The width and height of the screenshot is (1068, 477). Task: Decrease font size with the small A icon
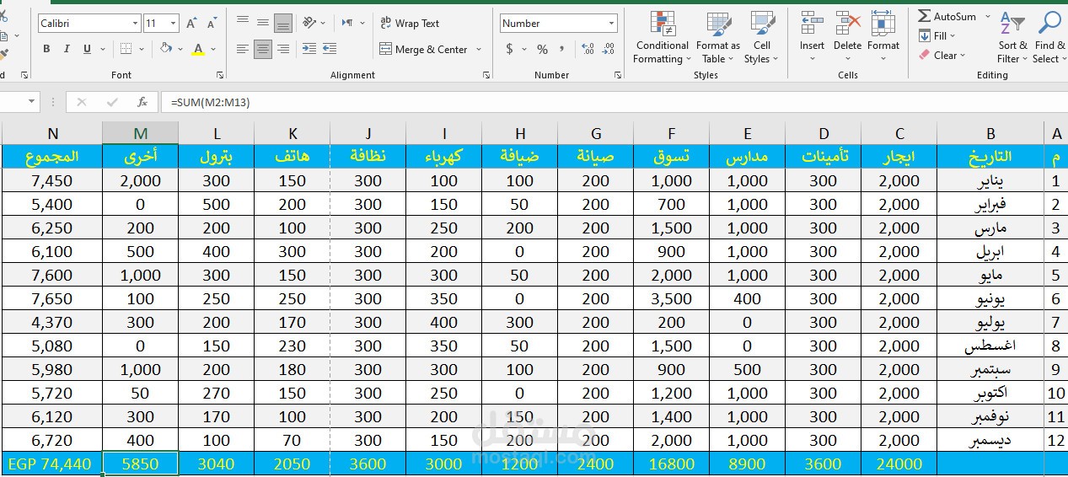[x=211, y=24]
